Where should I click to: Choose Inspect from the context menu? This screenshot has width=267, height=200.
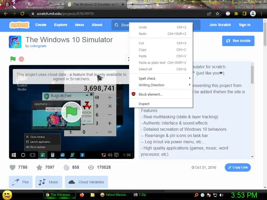[x=161, y=104]
